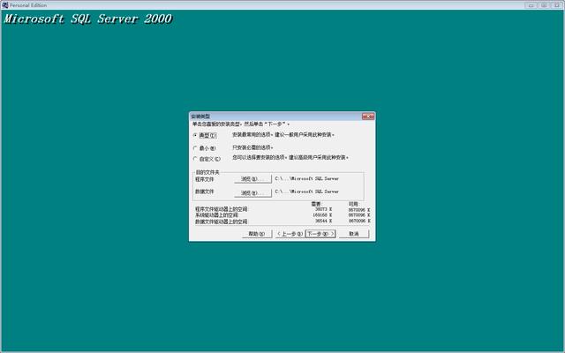Click the 需要 column header

[x=316, y=204]
